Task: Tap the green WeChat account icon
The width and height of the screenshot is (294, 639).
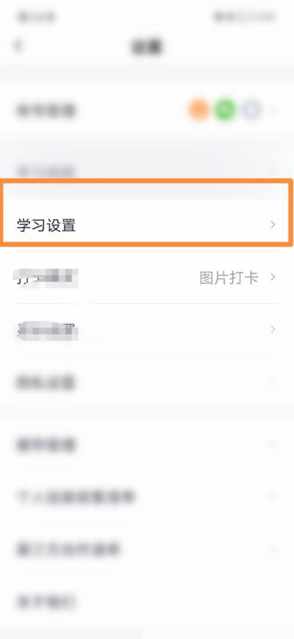Action: pos(225,110)
